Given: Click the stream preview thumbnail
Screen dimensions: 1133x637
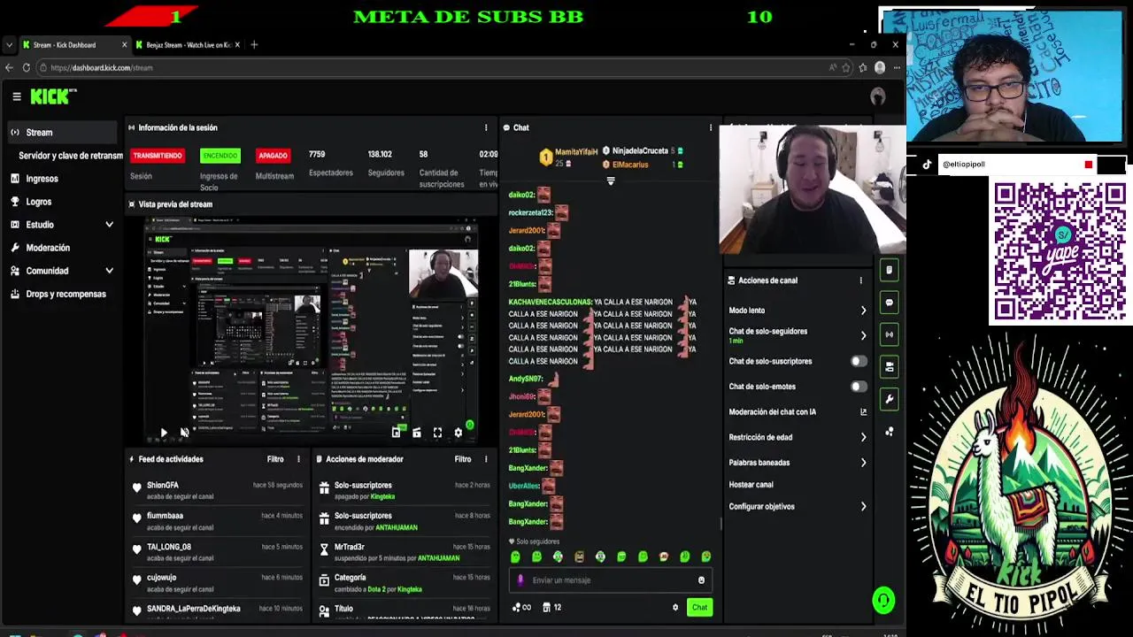Looking at the screenshot, I should pyautogui.click(x=312, y=330).
